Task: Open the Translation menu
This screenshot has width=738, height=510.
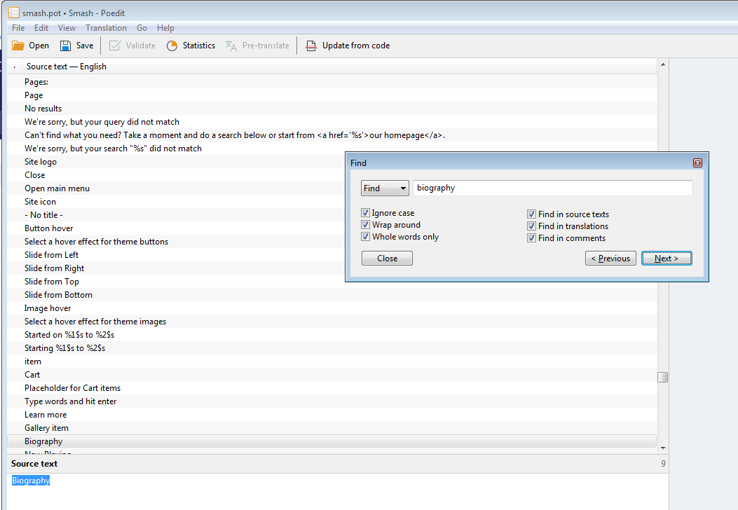Action: 106,28
